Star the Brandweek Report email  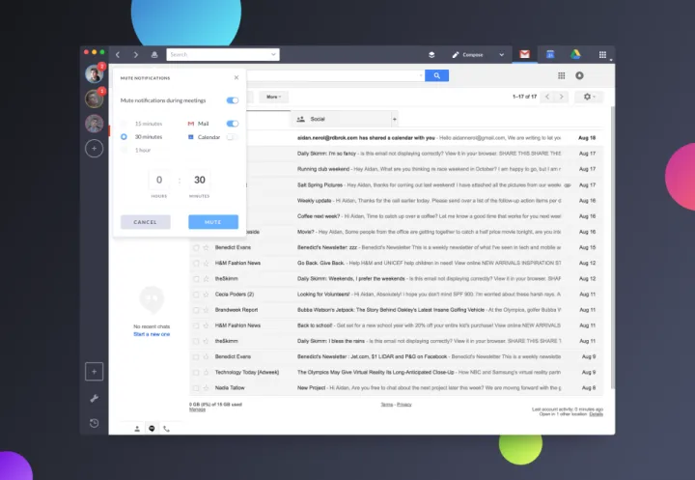click(x=207, y=310)
